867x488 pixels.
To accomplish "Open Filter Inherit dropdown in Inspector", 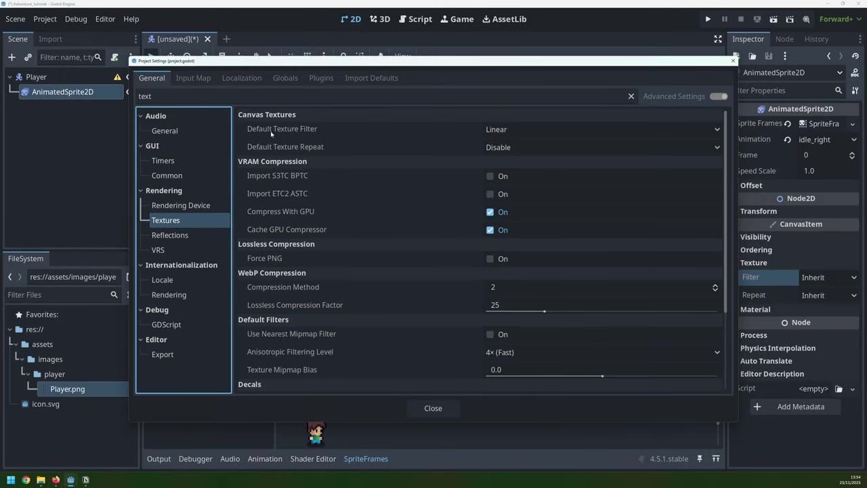I will [829, 277].
